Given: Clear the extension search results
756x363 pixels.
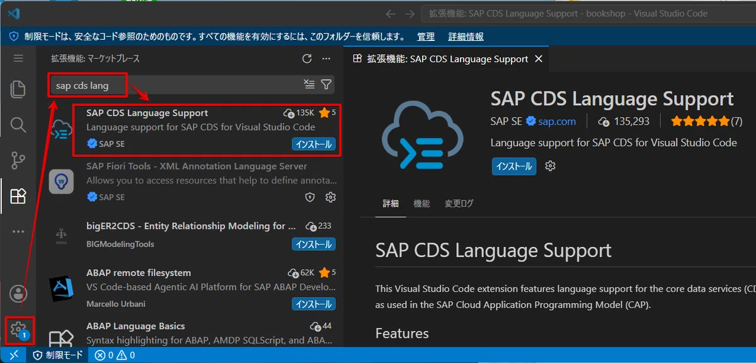Looking at the screenshot, I should (x=309, y=84).
